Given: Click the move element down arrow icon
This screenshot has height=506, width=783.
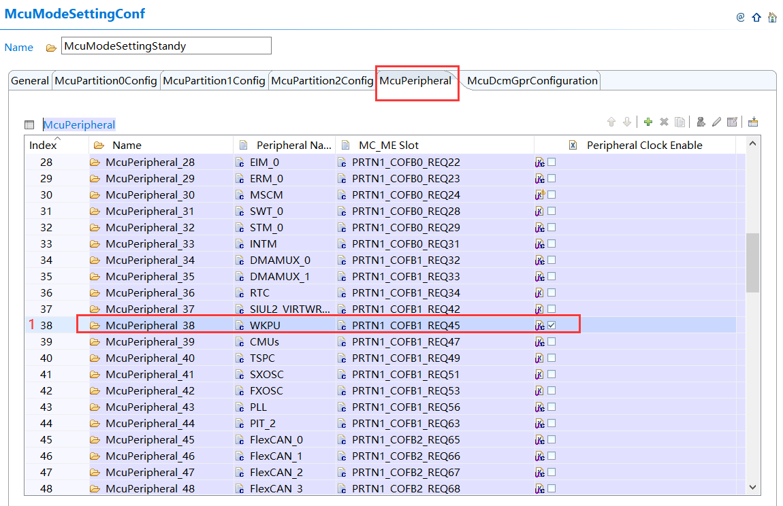Looking at the screenshot, I should [x=627, y=122].
